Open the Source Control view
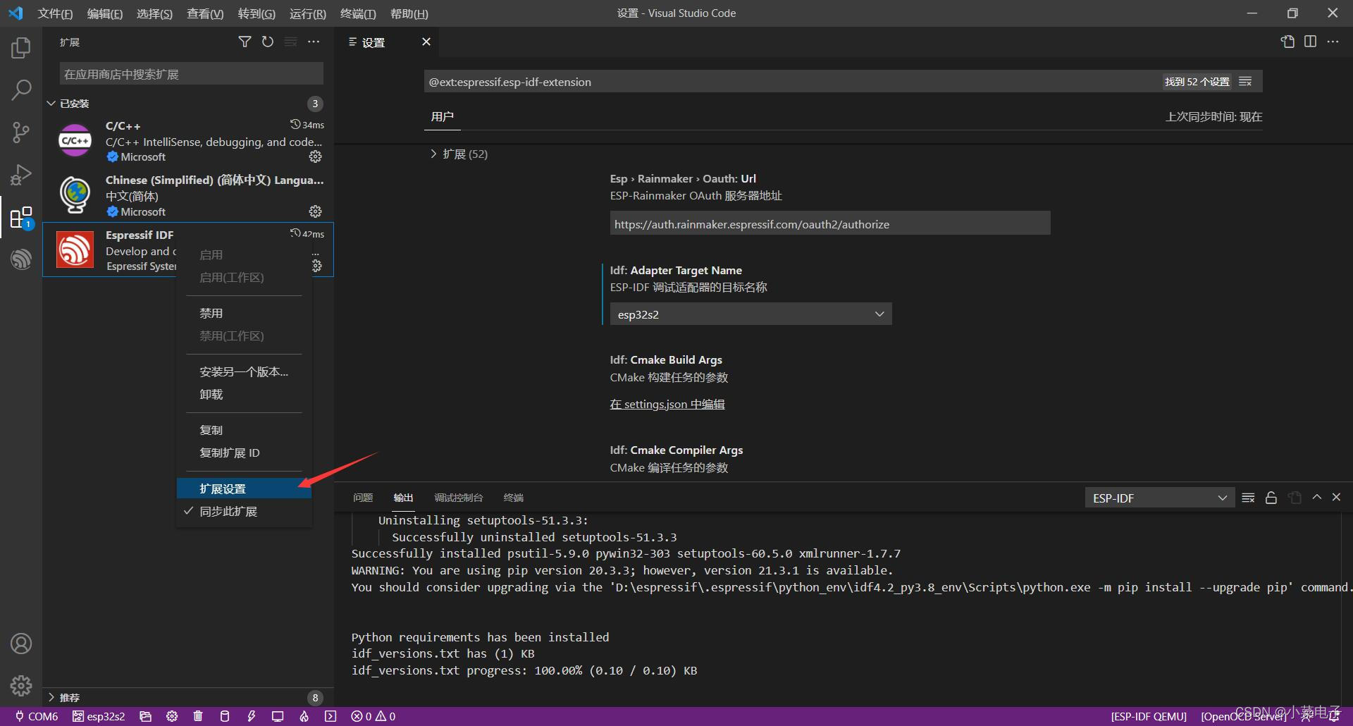This screenshot has height=726, width=1353. (x=21, y=132)
